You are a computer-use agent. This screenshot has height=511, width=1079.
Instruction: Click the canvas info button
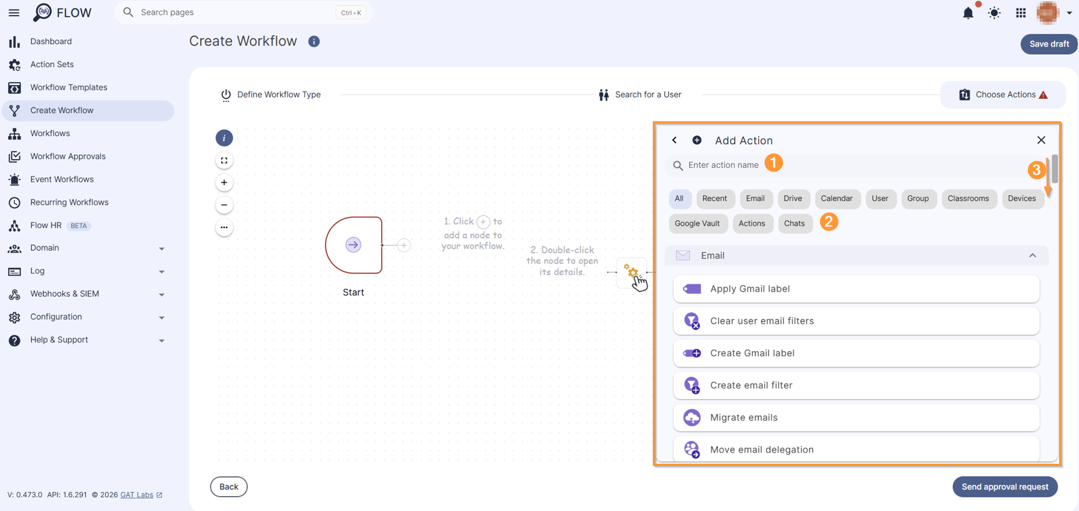coord(224,138)
